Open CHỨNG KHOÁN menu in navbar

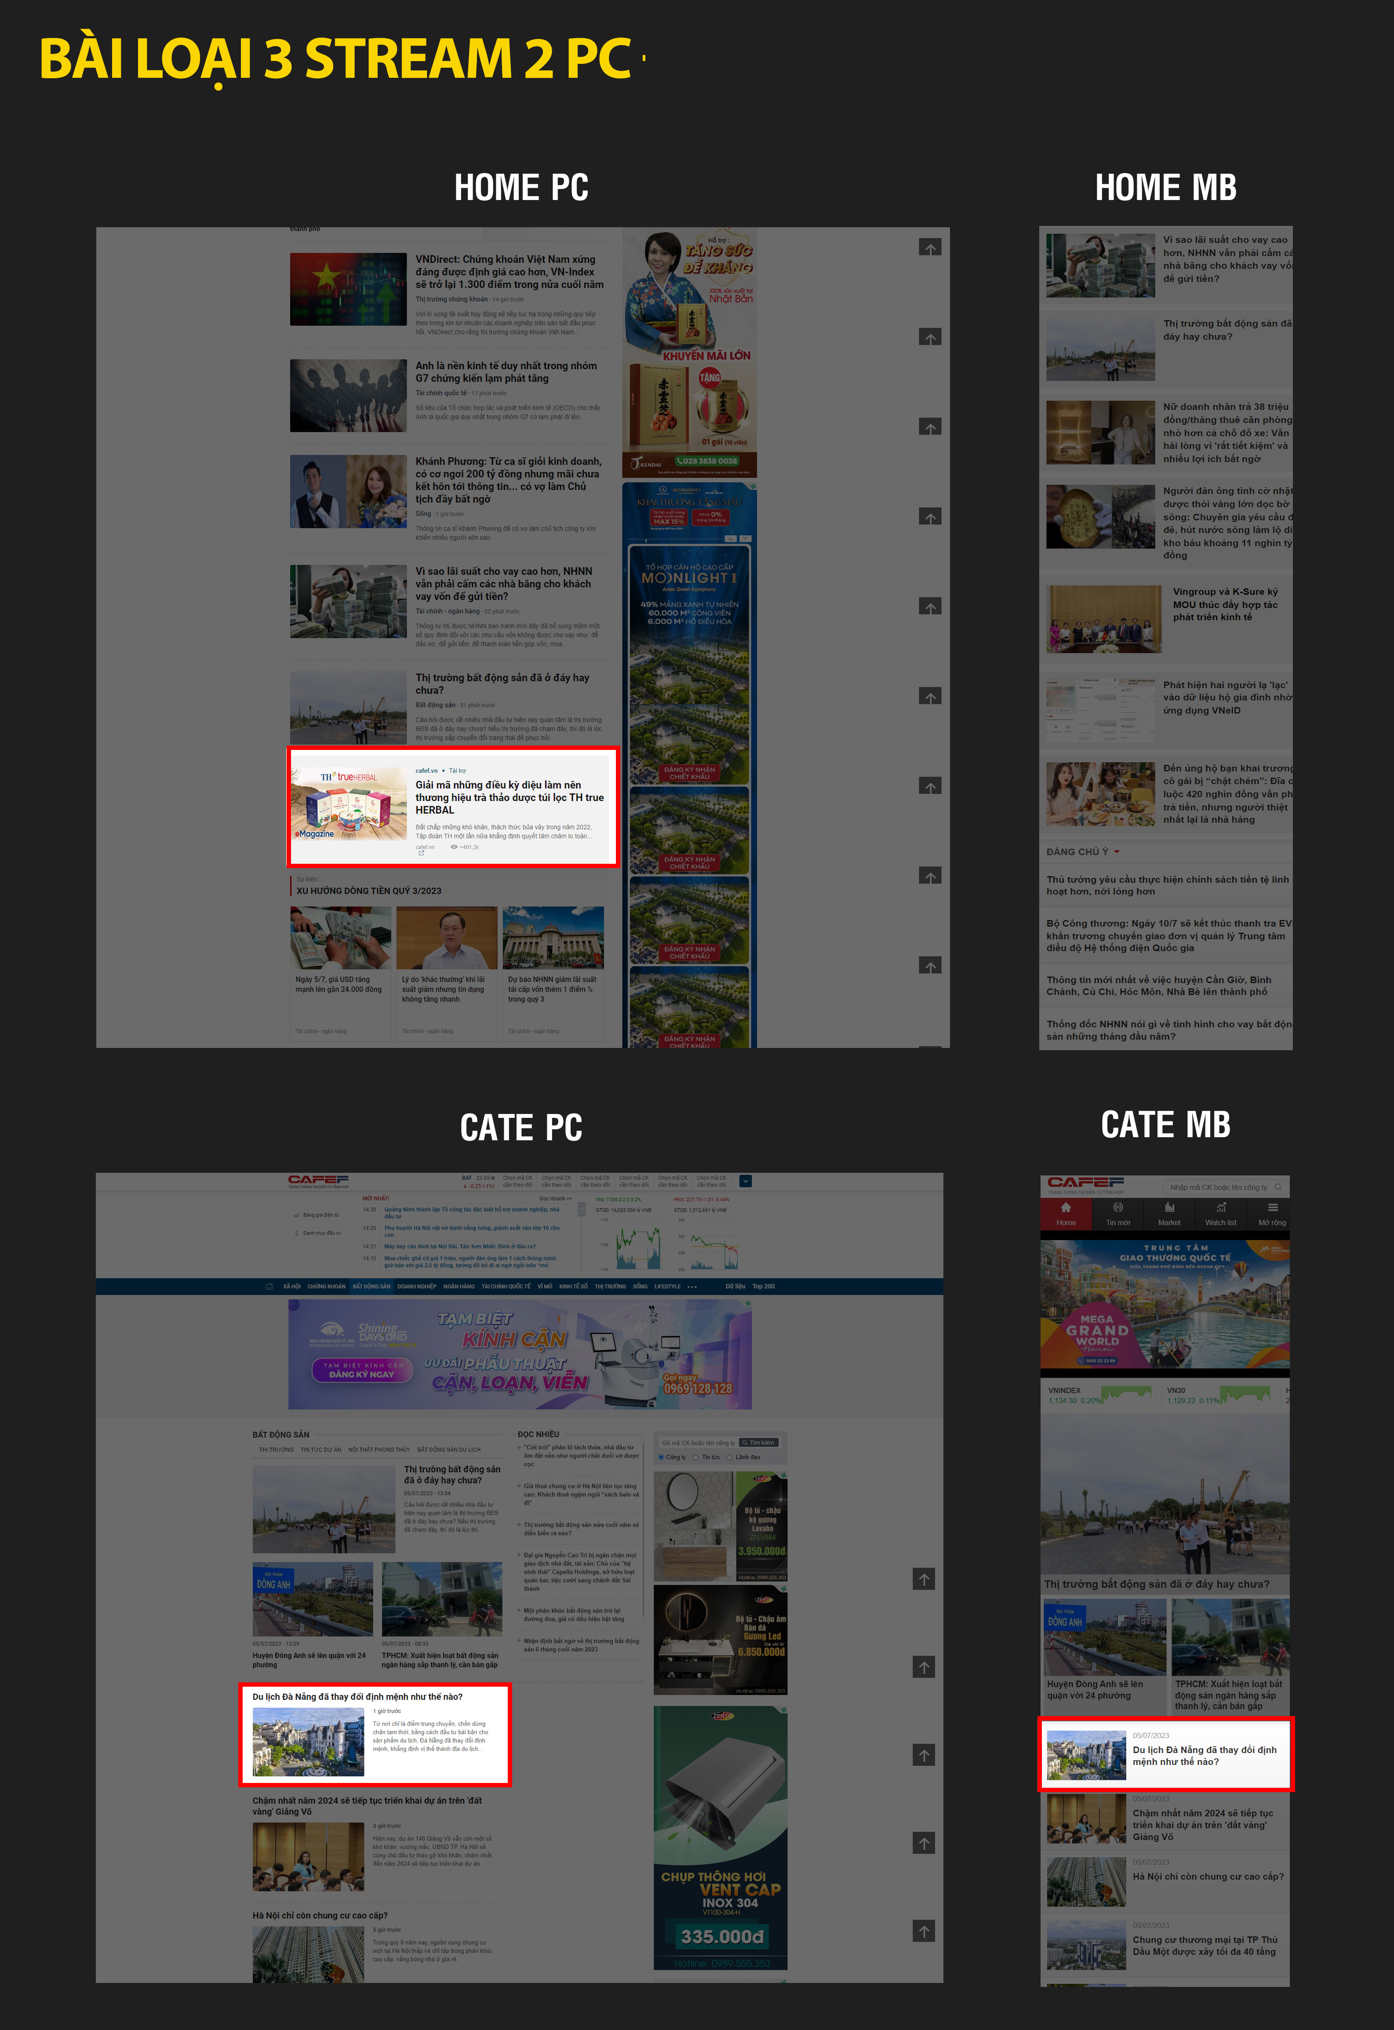coord(326,1287)
